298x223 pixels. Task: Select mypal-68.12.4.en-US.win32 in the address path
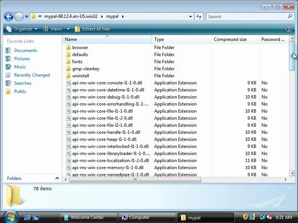(71, 16)
